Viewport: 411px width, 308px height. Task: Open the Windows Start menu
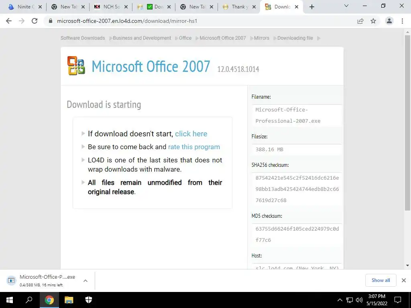[x=10, y=300]
